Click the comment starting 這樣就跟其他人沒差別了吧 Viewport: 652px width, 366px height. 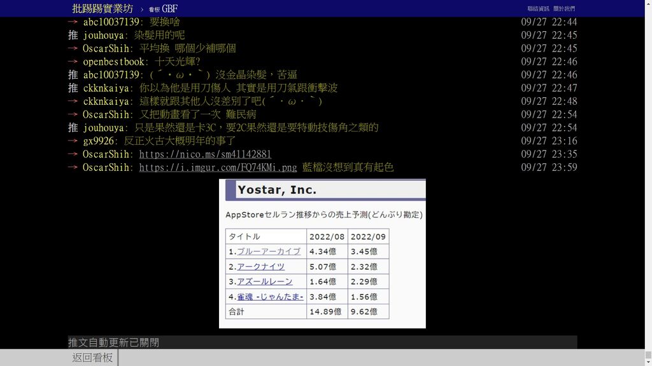point(230,101)
